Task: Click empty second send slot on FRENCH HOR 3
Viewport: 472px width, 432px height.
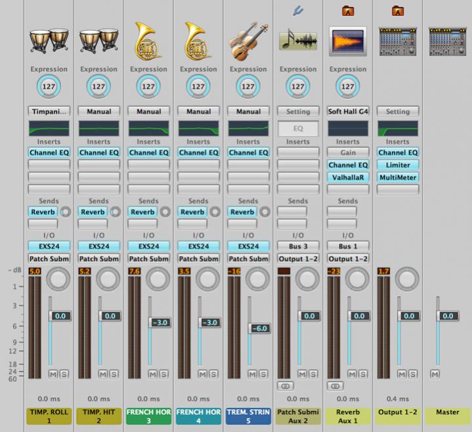Action: 142,224
